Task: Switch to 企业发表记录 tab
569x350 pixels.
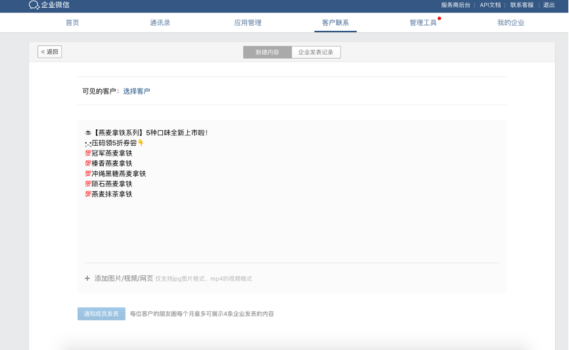Action: pyautogui.click(x=315, y=52)
